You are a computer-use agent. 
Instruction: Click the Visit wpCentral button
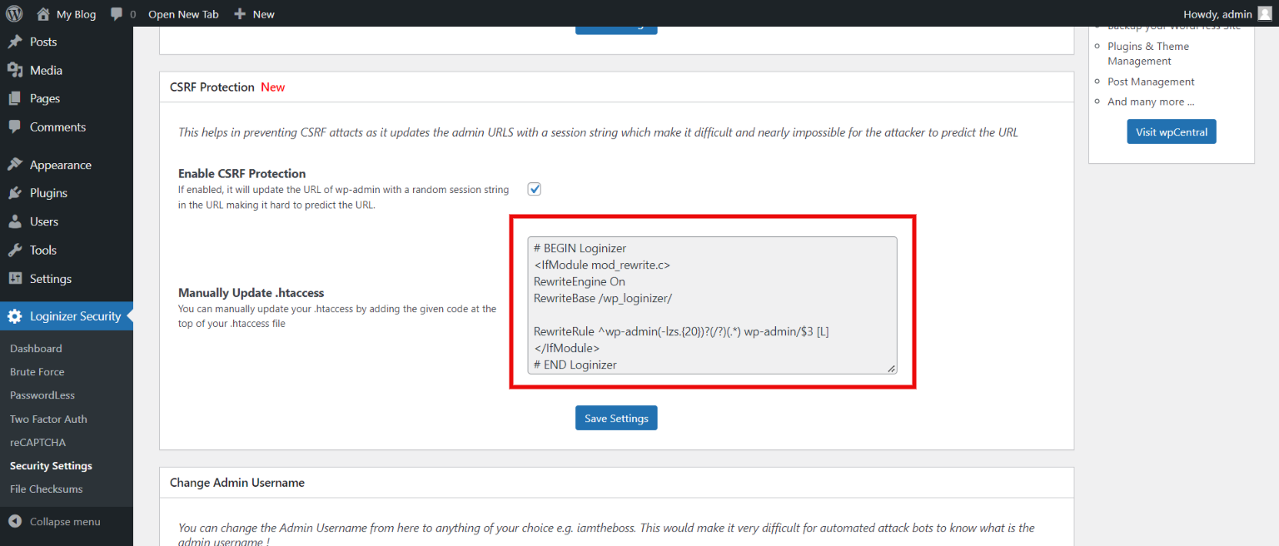point(1172,132)
